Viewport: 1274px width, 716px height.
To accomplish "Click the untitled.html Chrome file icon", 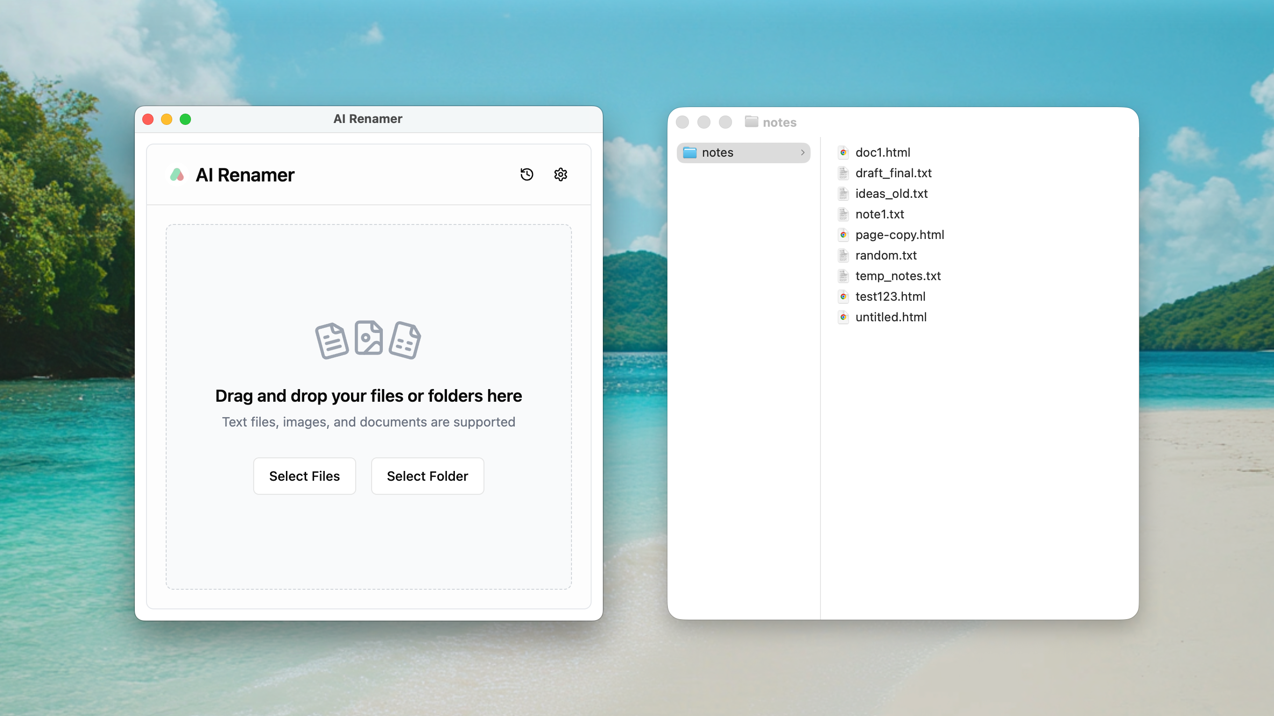I will click(843, 317).
